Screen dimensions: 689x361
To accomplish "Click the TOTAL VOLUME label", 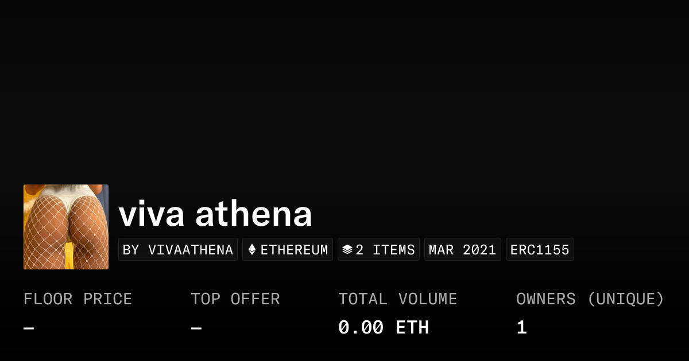I will point(397,299).
